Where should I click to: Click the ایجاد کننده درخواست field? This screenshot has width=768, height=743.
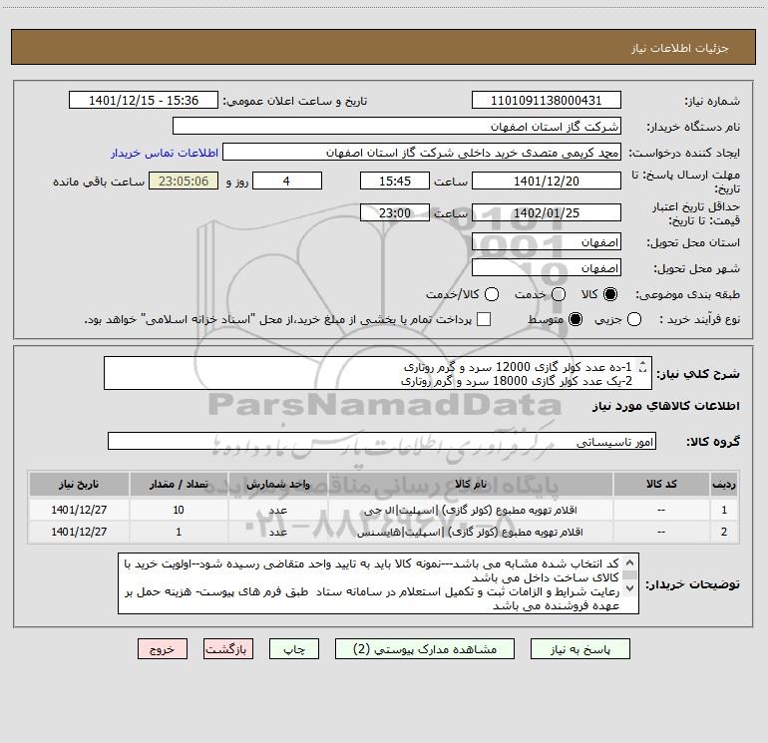422,153
